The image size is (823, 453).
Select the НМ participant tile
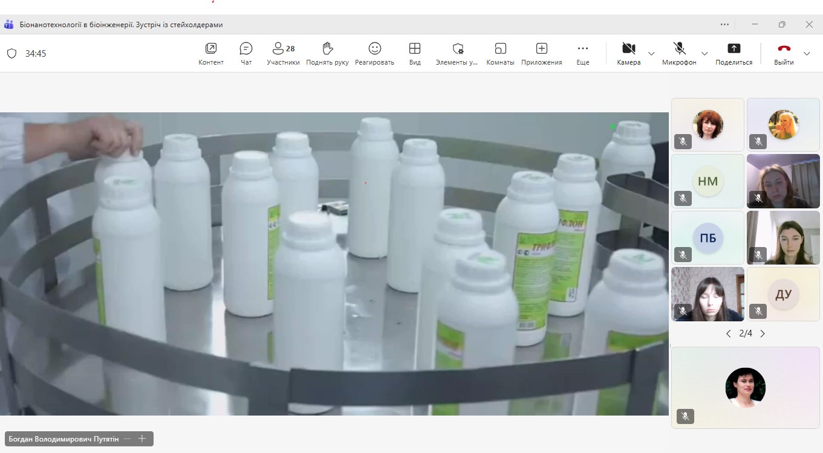click(708, 181)
